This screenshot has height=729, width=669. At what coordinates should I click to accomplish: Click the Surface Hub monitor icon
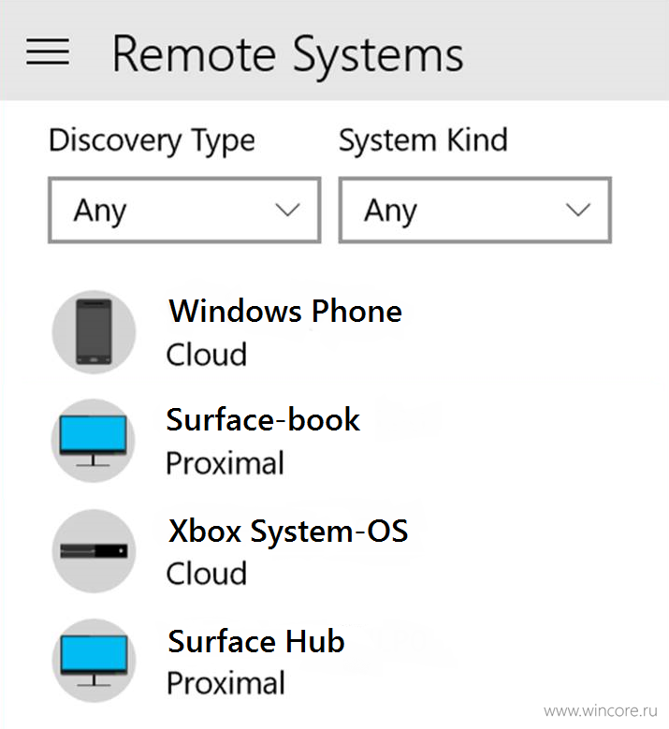click(94, 661)
